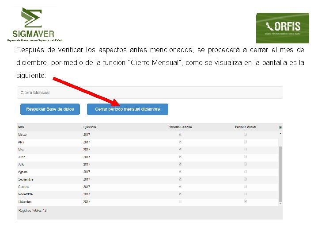Click Registros Totales: 12 footer text

pyautogui.click(x=32, y=210)
